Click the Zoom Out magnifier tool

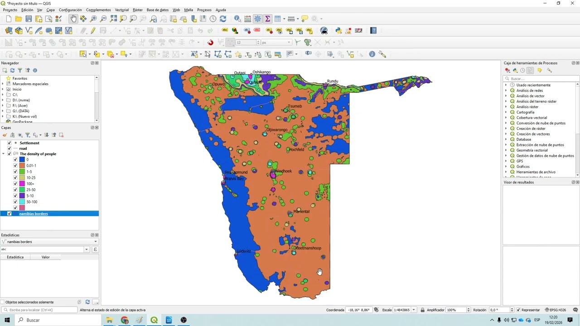coord(103,19)
